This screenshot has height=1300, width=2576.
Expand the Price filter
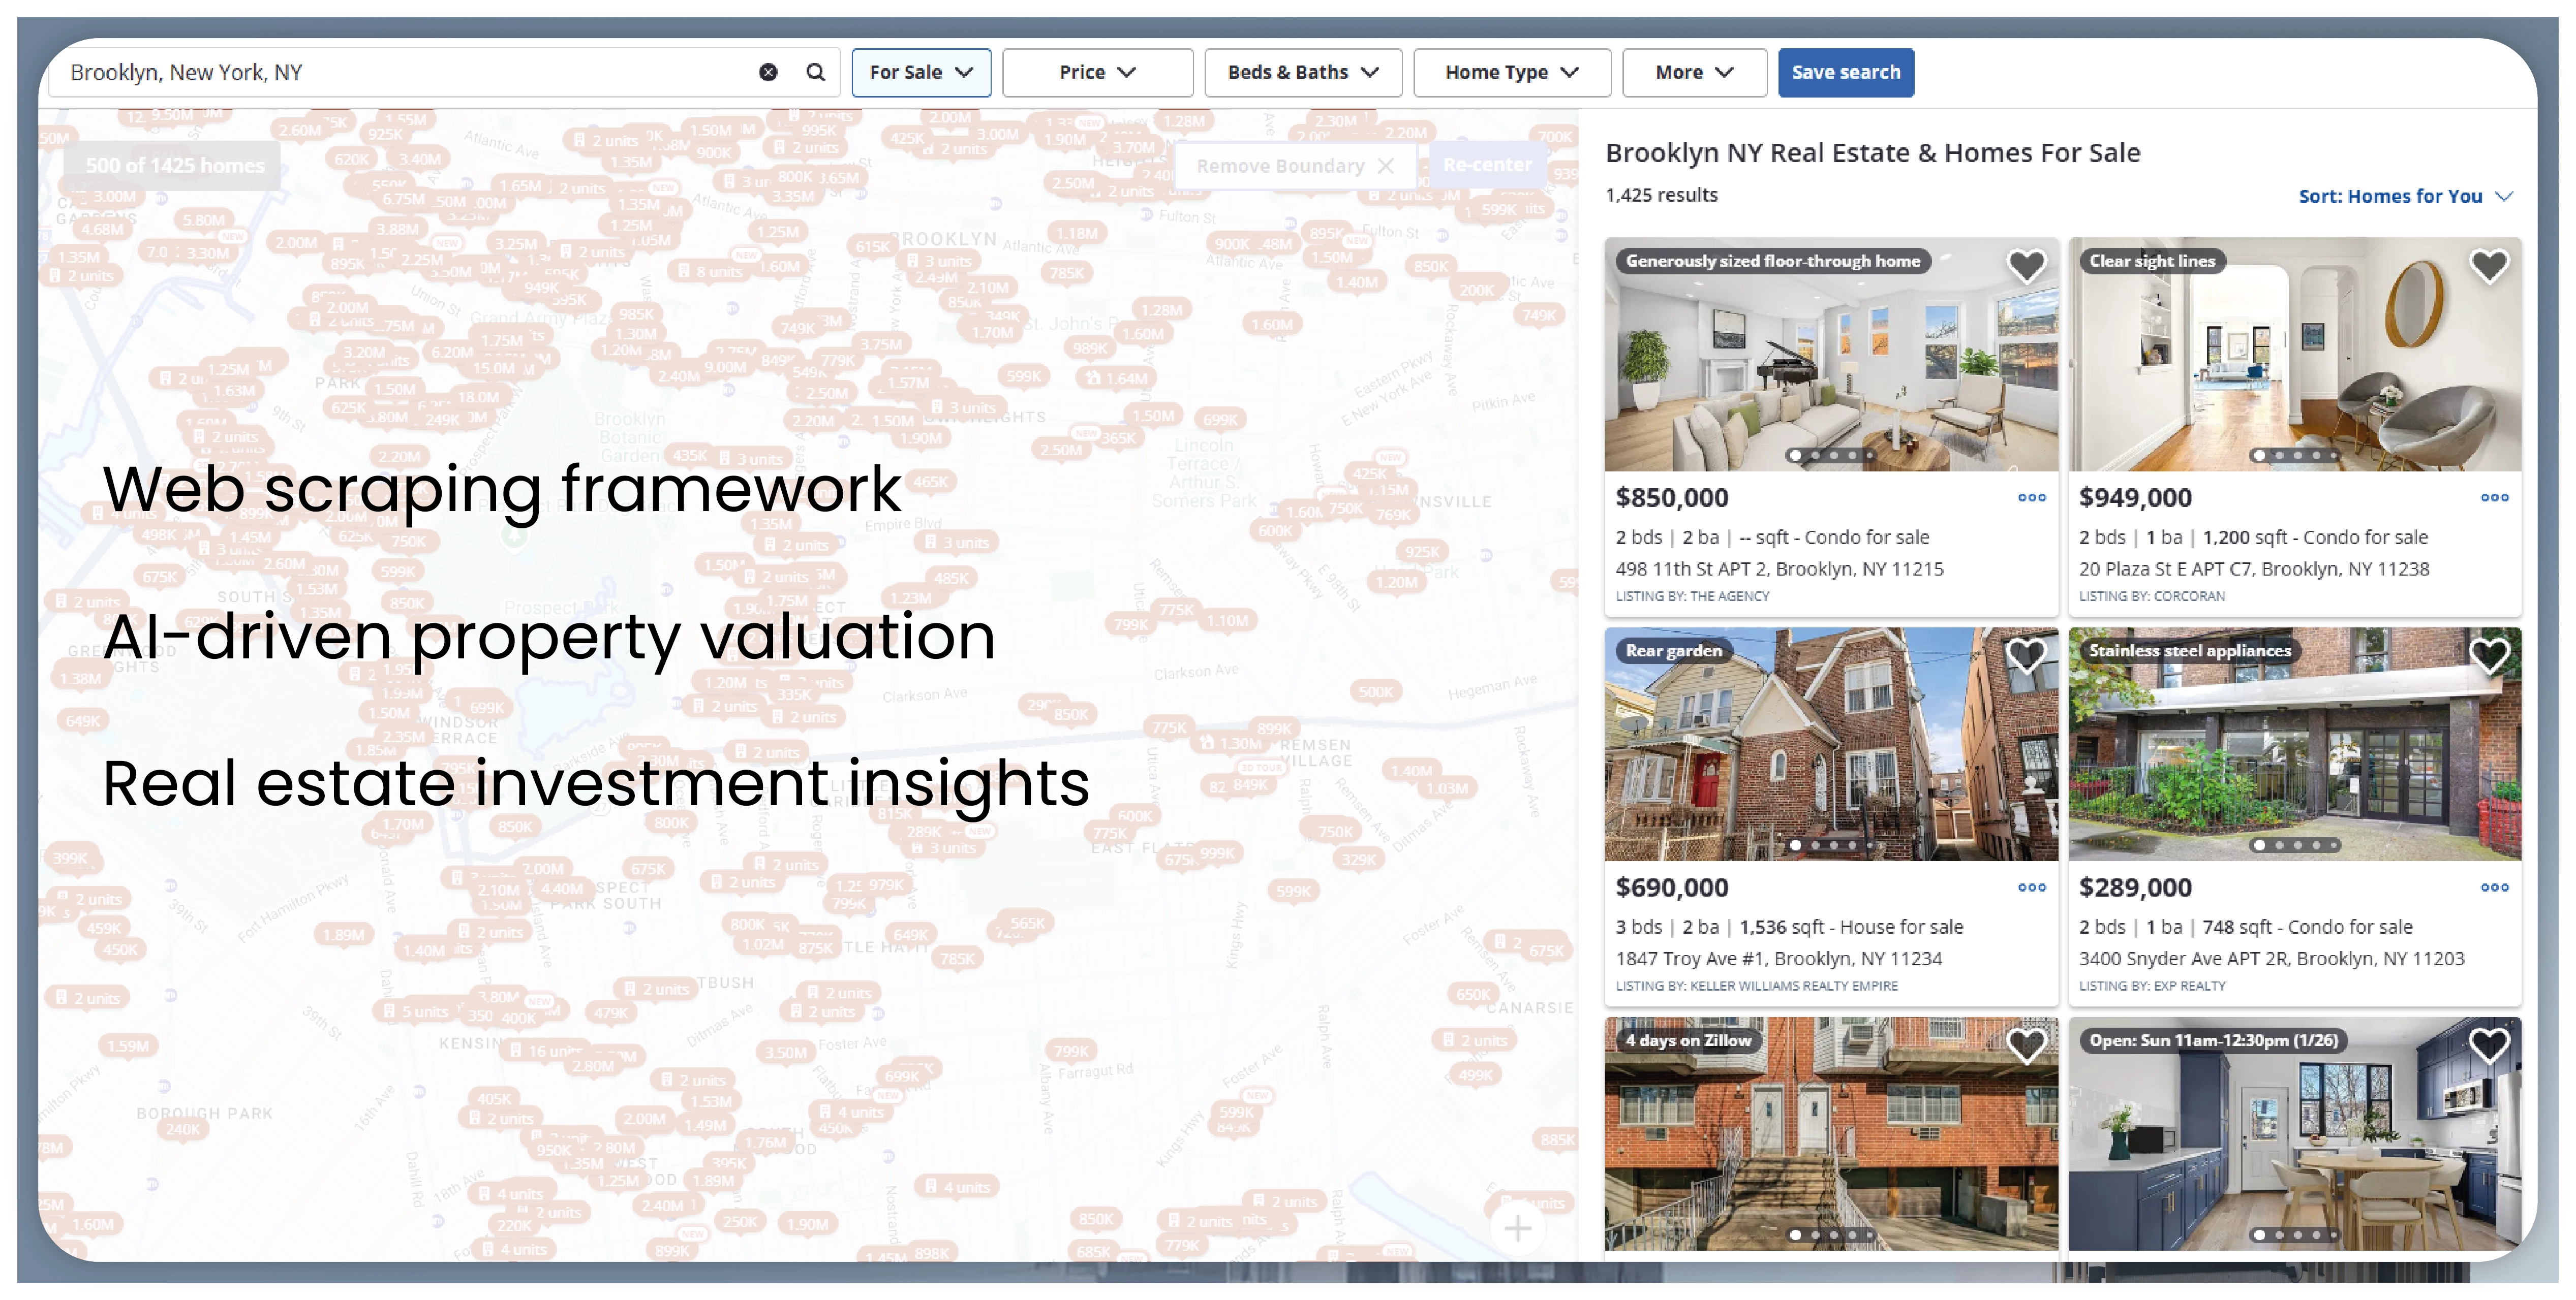coord(1097,72)
